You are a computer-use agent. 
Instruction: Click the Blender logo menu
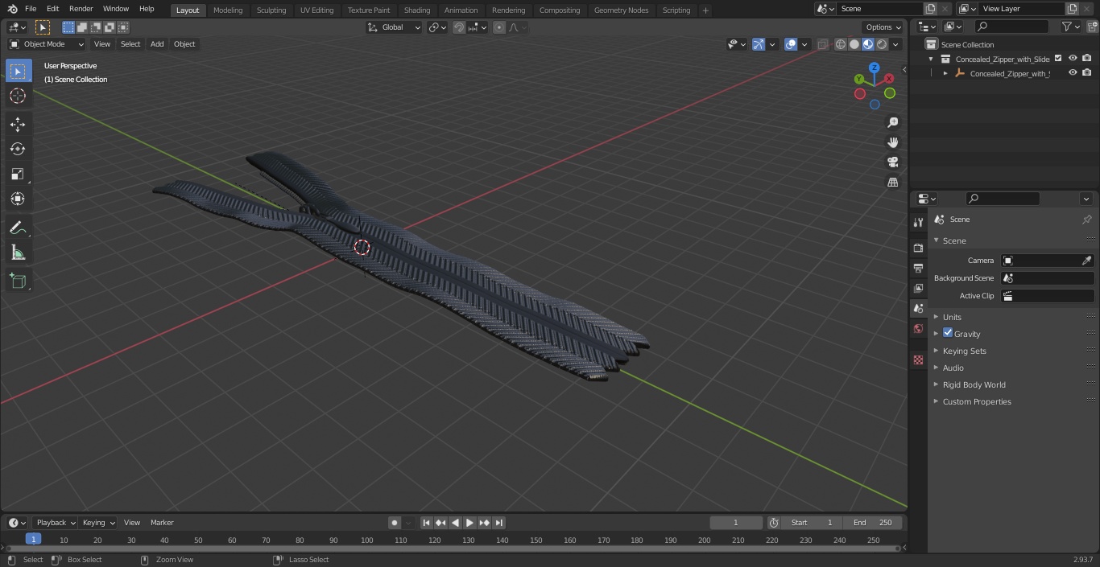12,9
